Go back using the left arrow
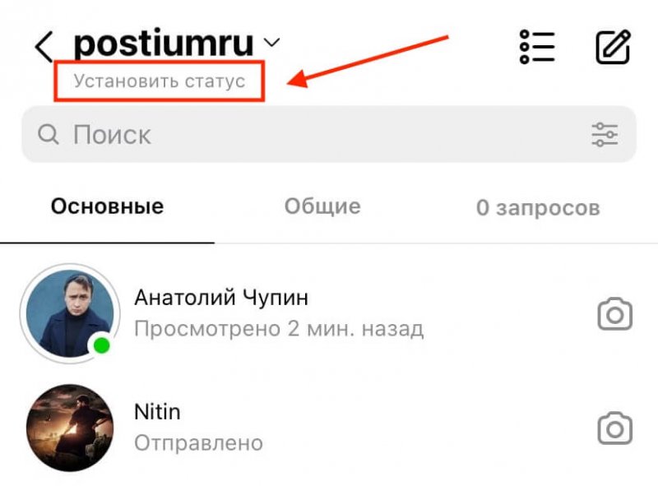 pos(44,47)
